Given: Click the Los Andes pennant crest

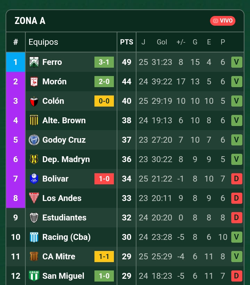Looking at the screenshot, I should click(x=34, y=198).
